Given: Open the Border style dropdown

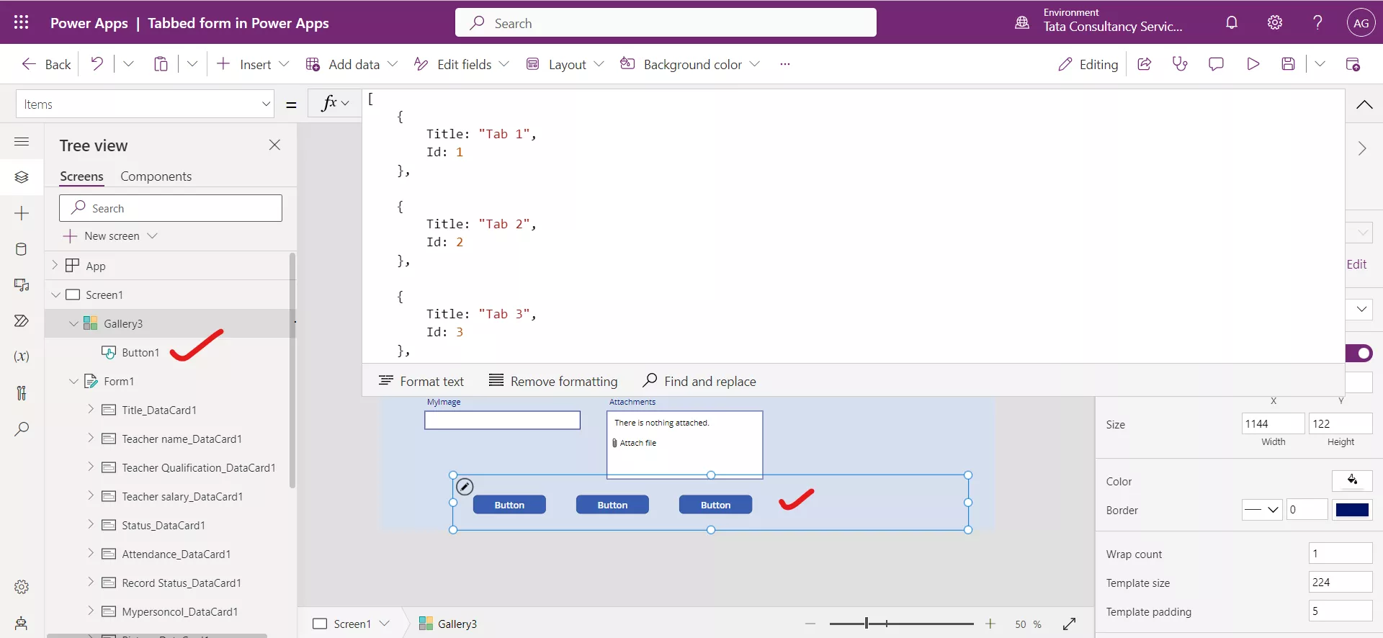Looking at the screenshot, I should (x=1262, y=510).
